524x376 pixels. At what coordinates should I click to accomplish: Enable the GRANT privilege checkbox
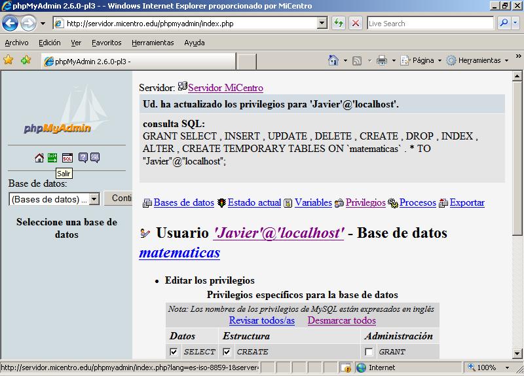click(x=369, y=352)
